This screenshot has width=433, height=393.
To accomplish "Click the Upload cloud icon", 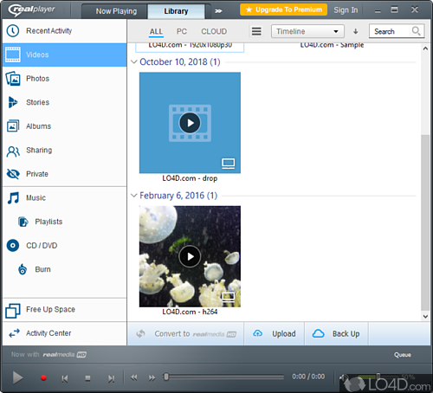I will pos(257,333).
